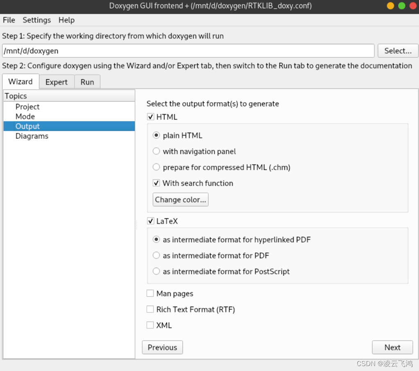
Task: Disable the 'With search function' checkbox
Action: pyautogui.click(x=156, y=183)
